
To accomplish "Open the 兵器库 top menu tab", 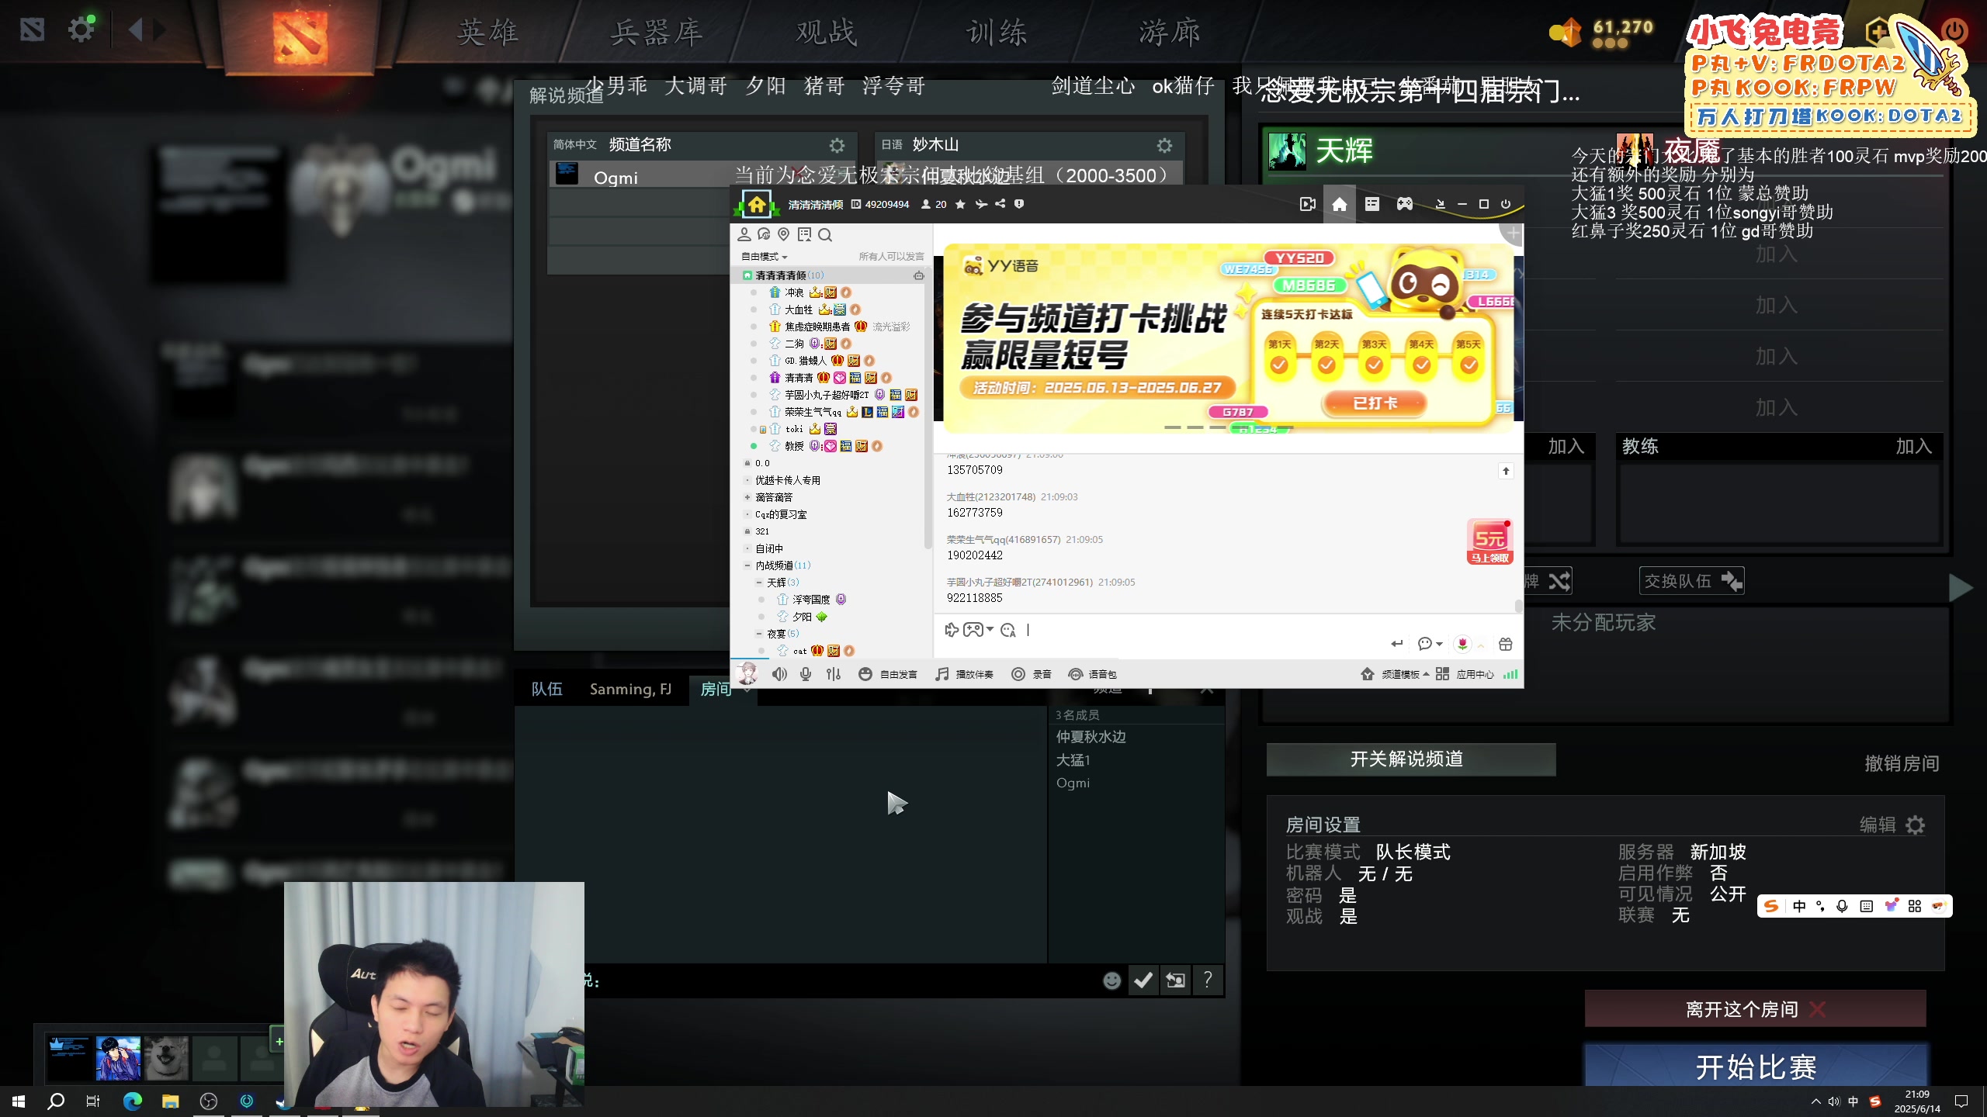I will click(x=656, y=33).
